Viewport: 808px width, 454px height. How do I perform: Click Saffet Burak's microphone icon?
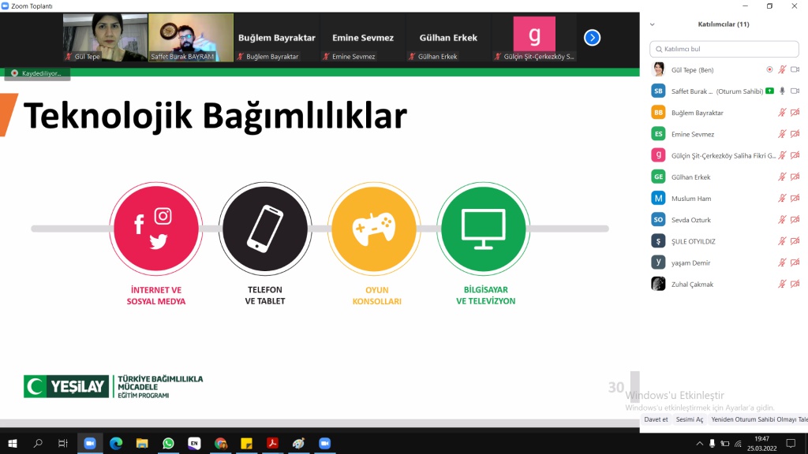click(x=782, y=91)
